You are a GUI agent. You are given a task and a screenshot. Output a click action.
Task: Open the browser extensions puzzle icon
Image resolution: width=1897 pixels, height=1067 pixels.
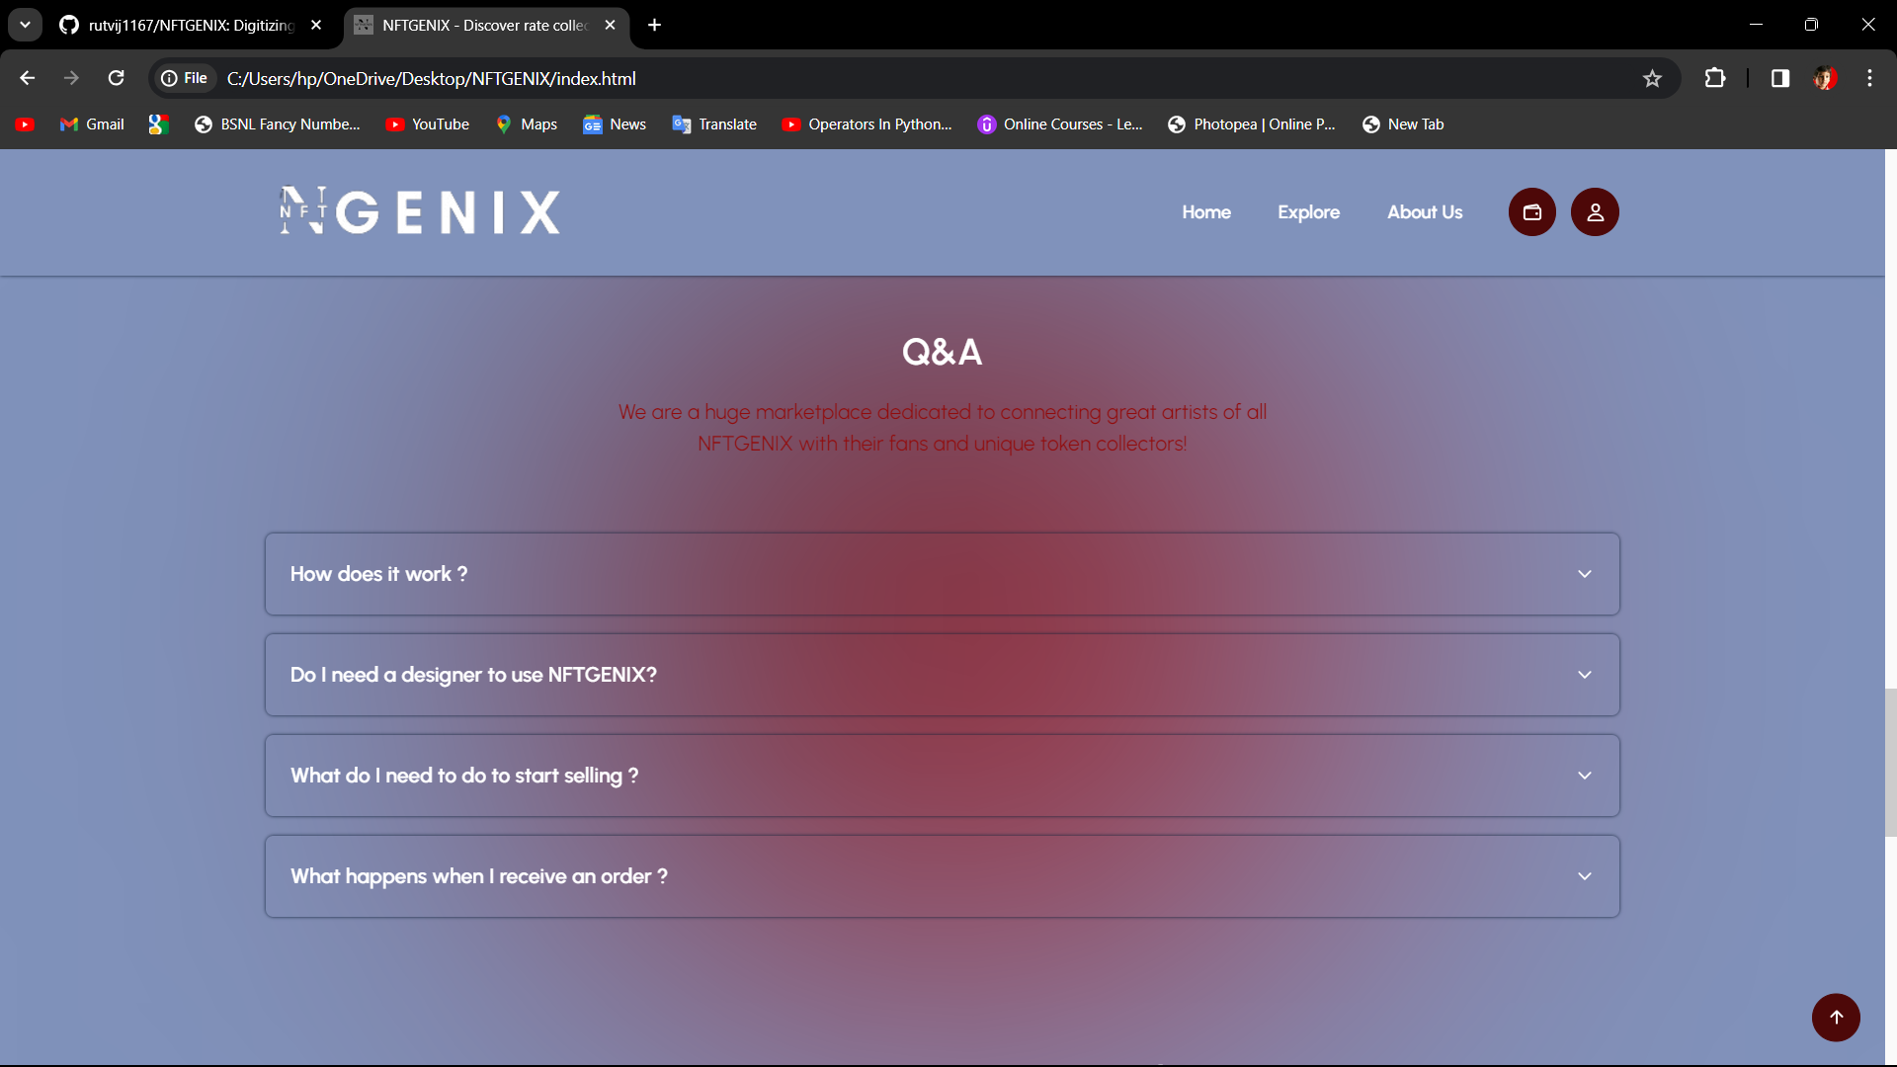click(1715, 79)
